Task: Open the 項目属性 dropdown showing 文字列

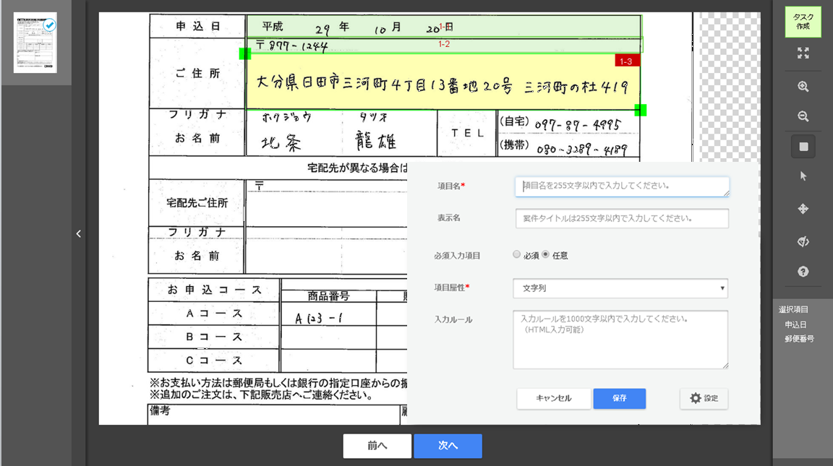Action: (x=620, y=288)
